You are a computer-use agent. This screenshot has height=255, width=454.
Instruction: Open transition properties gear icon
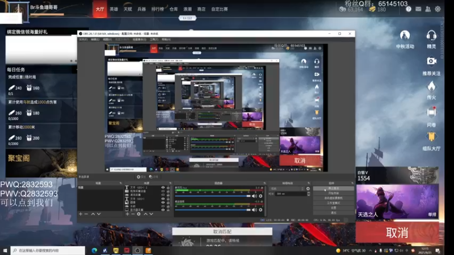(308, 189)
